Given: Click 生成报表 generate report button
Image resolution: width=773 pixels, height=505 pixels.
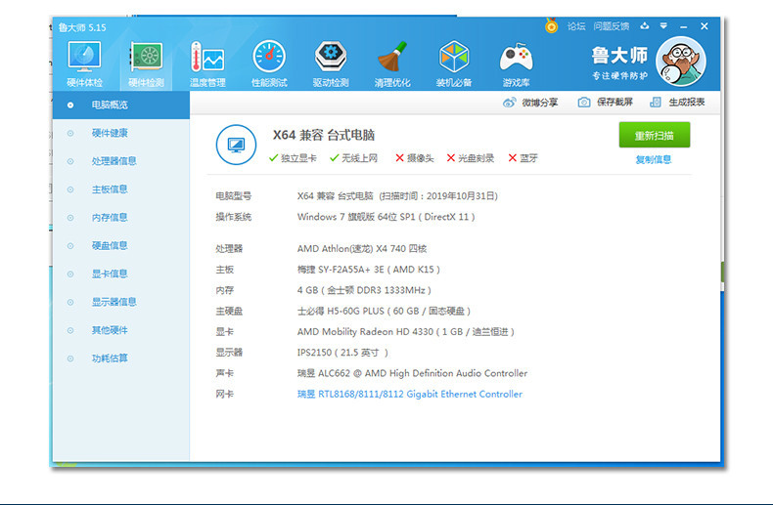Looking at the screenshot, I should 677,103.
